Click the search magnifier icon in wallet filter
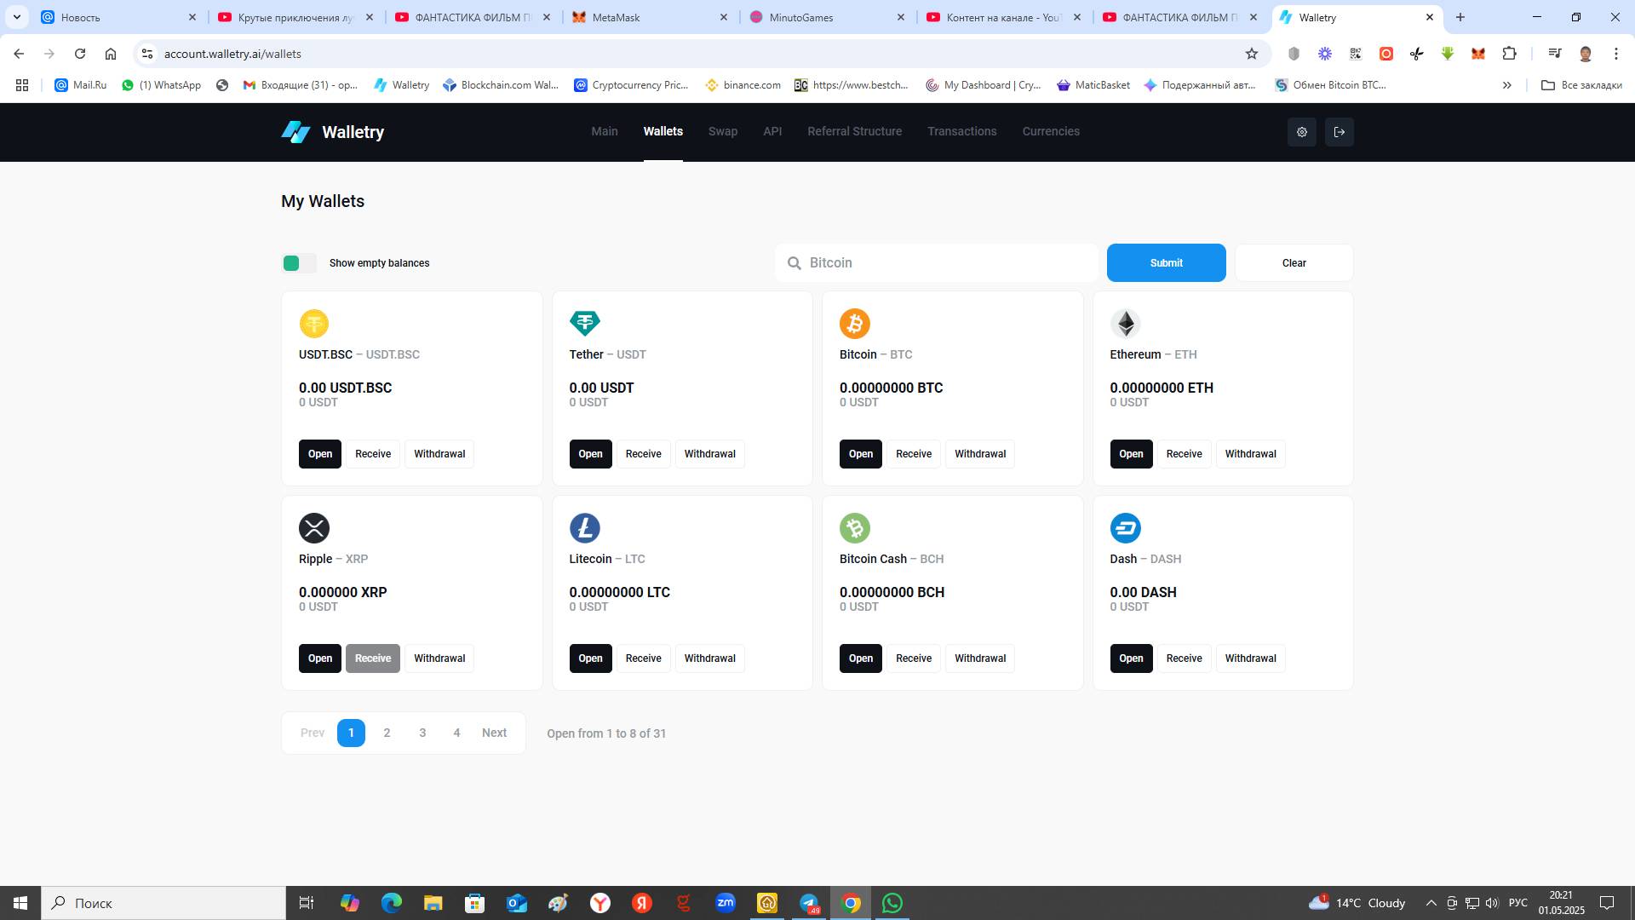Screen dimensions: 1635x920 [x=794, y=263]
